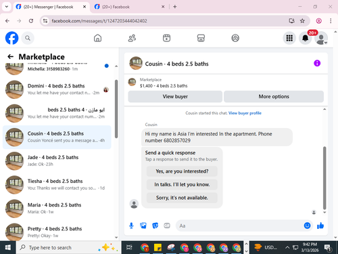The image size is (338, 254).
Task: Open the Video (Reels) icon in top navigation
Action: pos(166,38)
